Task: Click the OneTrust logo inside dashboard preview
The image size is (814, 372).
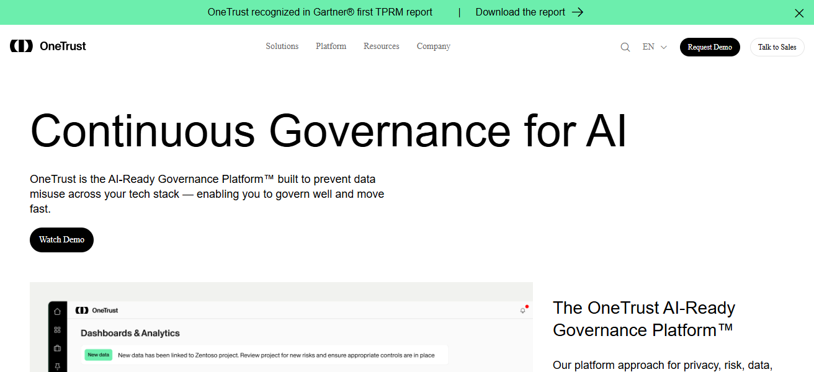Action: coord(96,310)
